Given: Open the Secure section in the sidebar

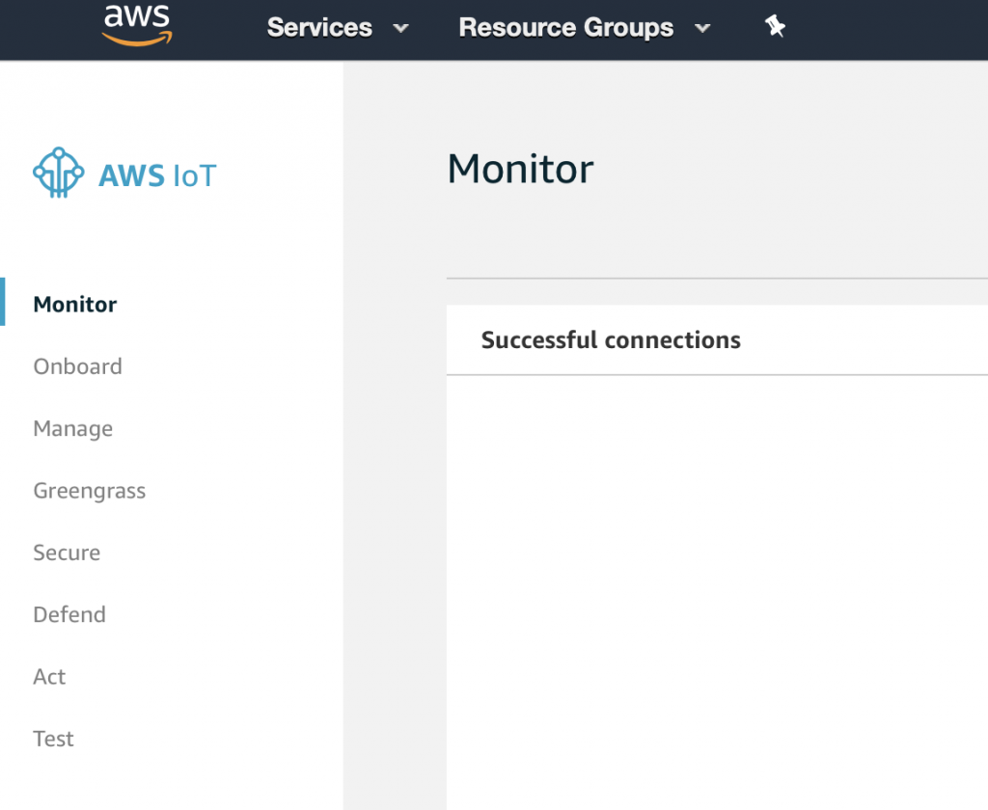Looking at the screenshot, I should pos(67,553).
